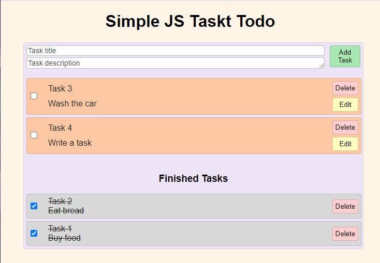
Task: Click the Finished Tasks heading
Action: (193, 178)
